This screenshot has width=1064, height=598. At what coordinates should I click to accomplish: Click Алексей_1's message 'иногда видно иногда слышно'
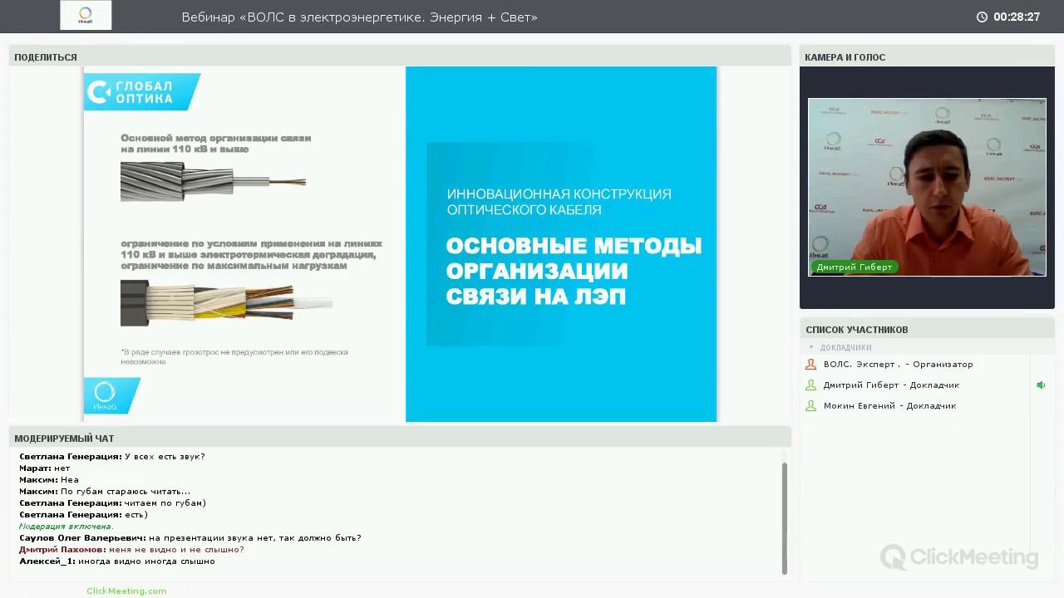(146, 561)
